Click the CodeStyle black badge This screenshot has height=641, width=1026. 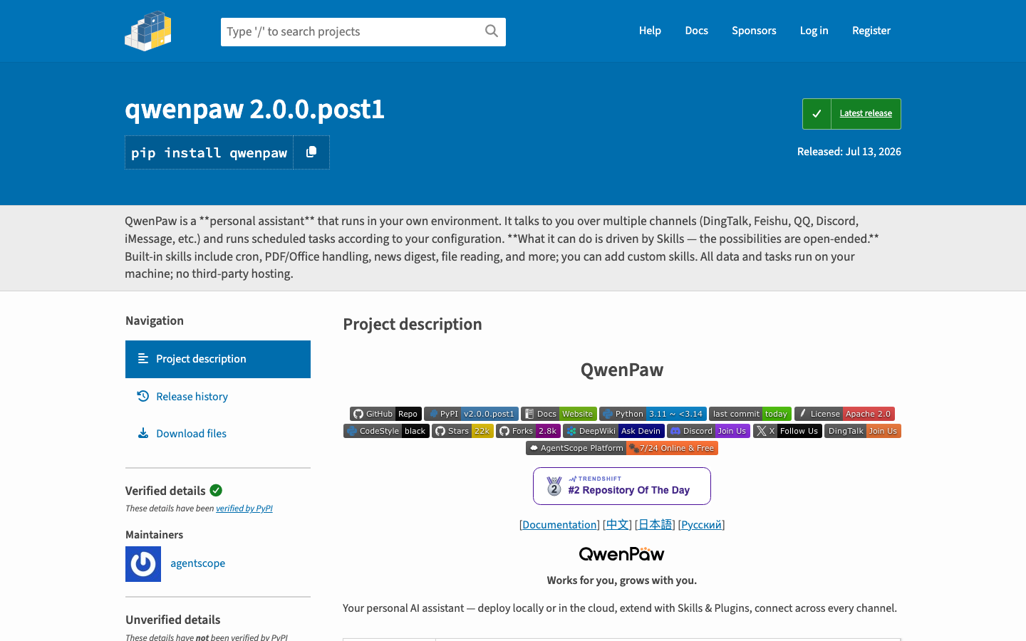[x=386, y=431]
